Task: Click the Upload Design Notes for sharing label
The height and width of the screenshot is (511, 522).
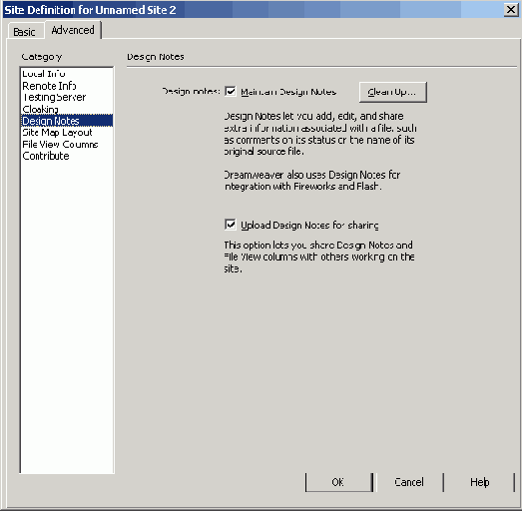Action: tap(309, 225)
